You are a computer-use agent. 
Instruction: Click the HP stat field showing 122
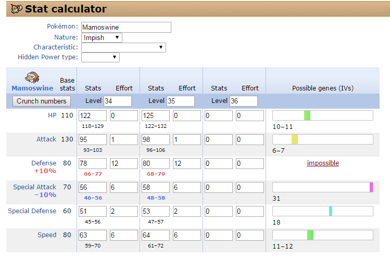tap(93, 116)
